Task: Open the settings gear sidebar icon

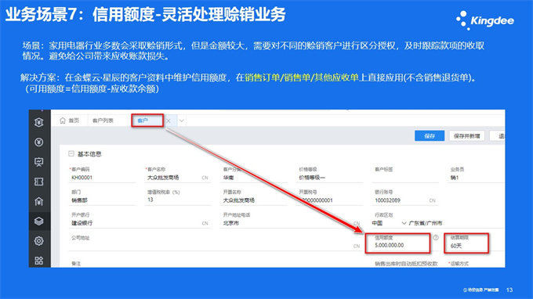Action: point(38,241)
